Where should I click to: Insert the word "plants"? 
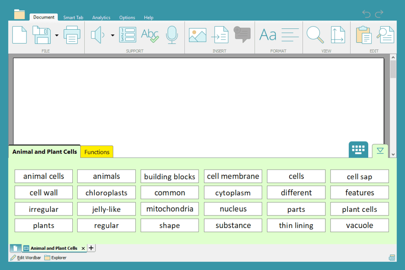click(44, 225)
